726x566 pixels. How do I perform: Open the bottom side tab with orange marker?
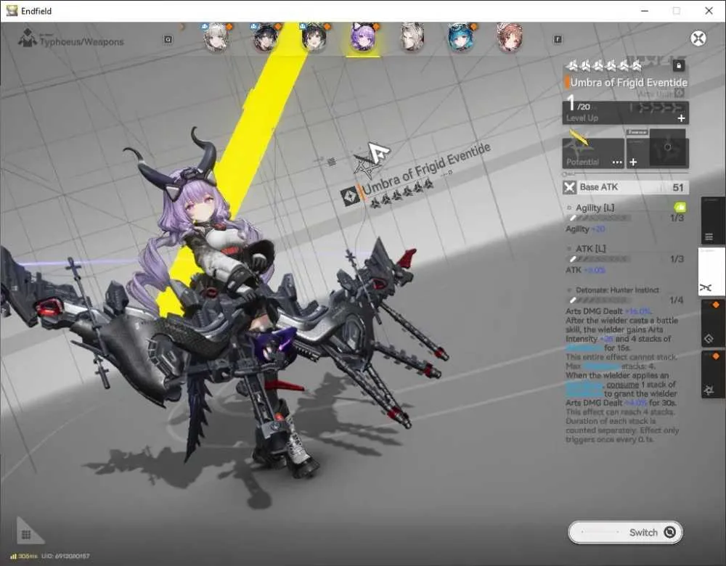pyautogui.click(x=713, y=374)
